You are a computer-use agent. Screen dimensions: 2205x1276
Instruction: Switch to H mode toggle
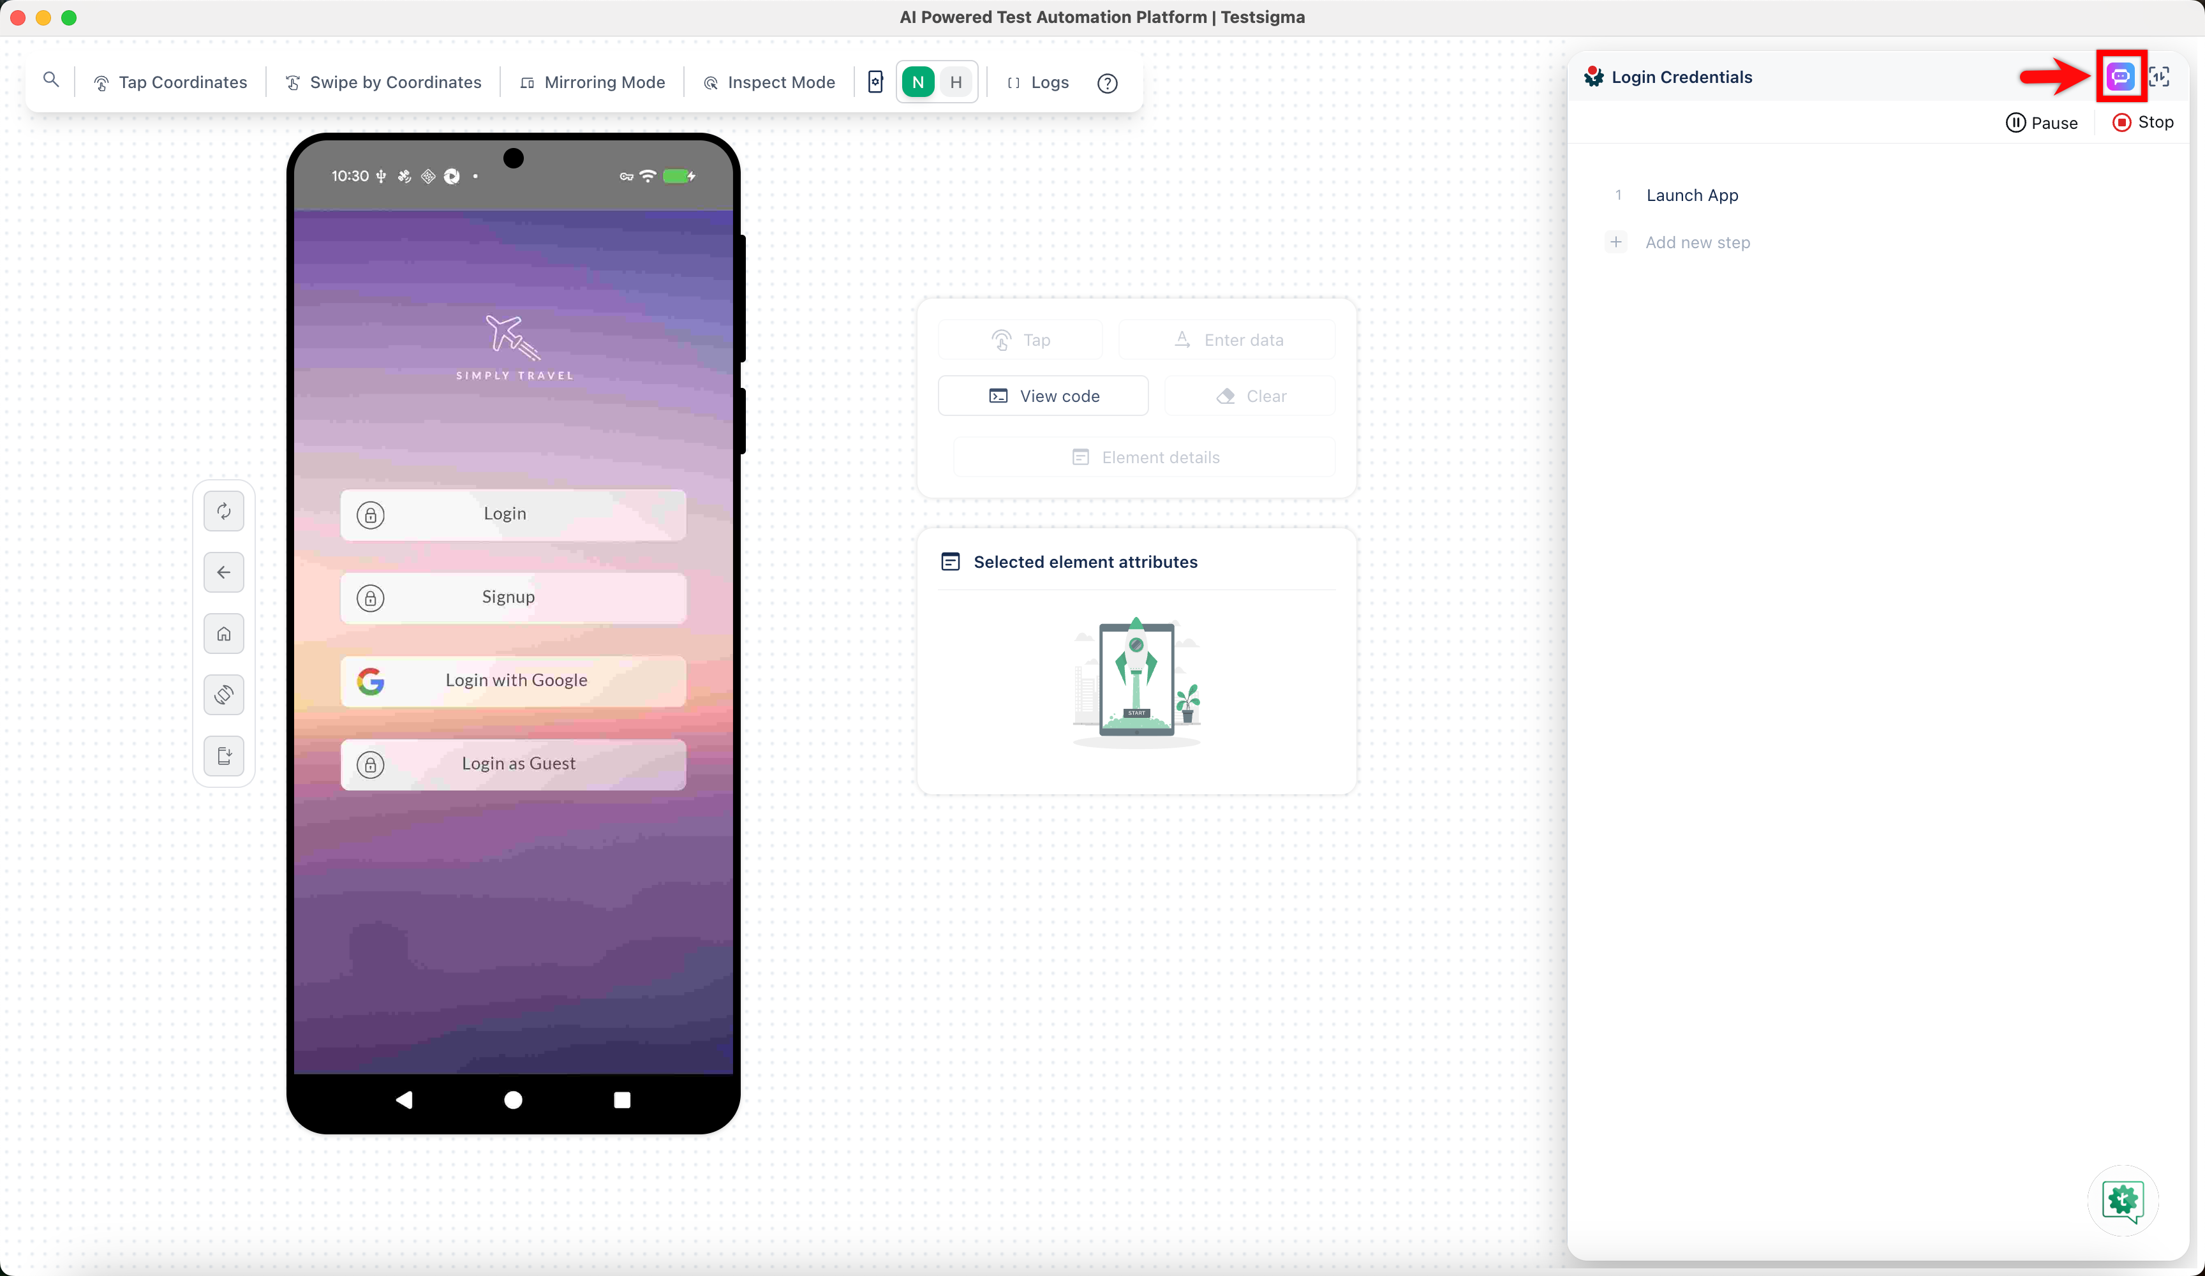(x=956, y=82)
